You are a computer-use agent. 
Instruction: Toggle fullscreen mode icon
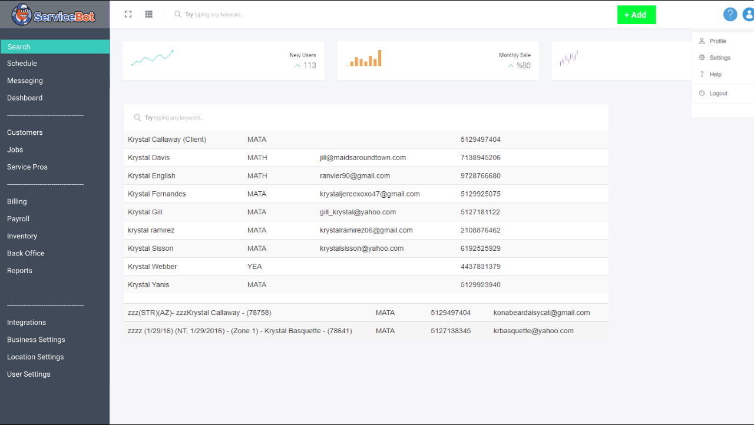(128, 14)
